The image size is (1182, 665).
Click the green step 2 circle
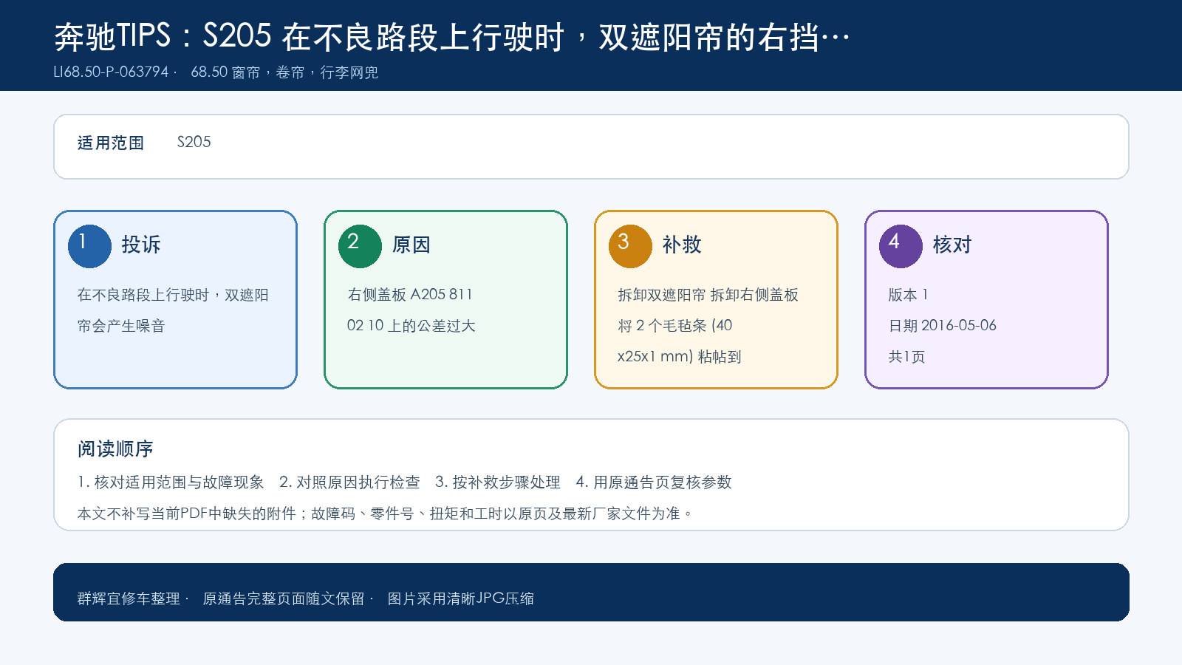[360, 246]
